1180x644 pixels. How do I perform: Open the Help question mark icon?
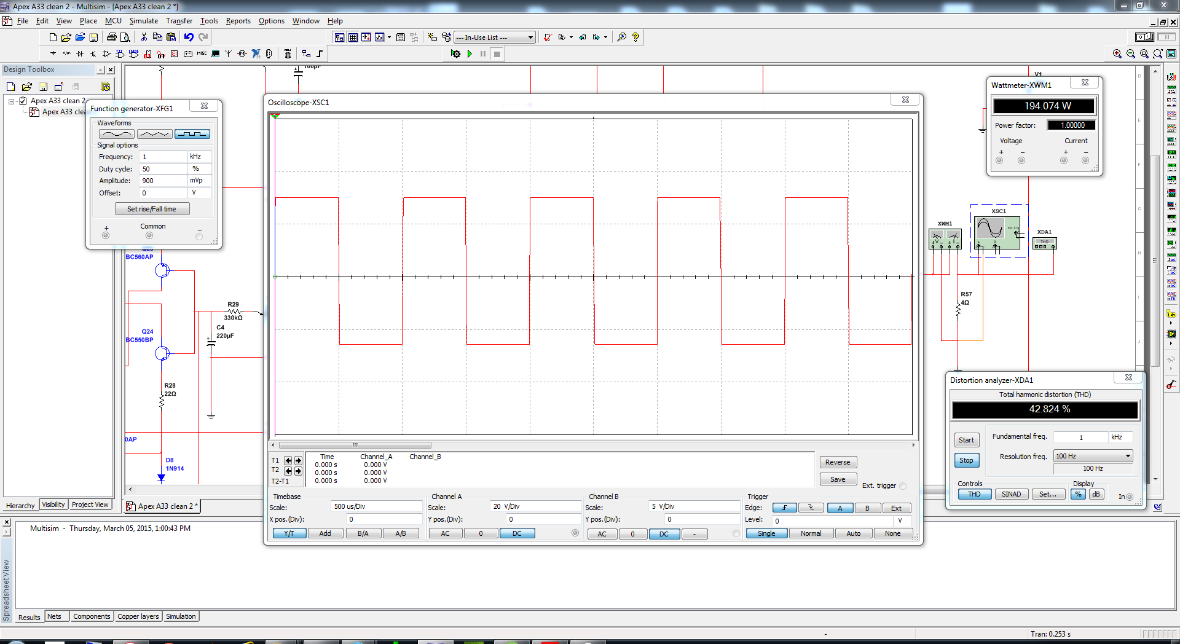(635, 37)
